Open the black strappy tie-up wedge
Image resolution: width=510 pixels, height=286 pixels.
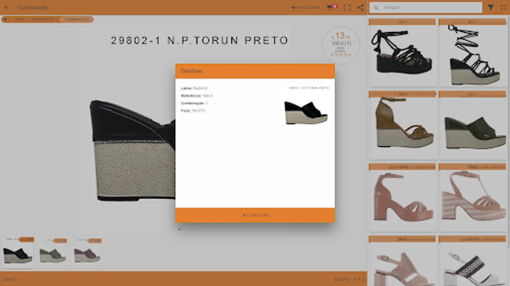point(473,53)
